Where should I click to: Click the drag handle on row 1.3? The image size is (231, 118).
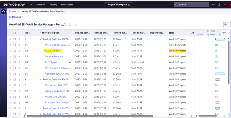click(10, 56)
